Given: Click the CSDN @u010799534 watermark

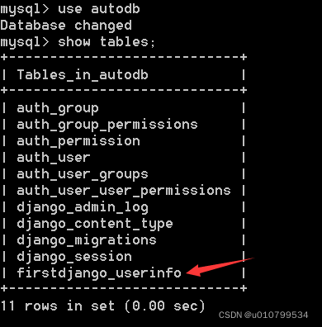Looking at the screenshot, I should coord(263,315).
